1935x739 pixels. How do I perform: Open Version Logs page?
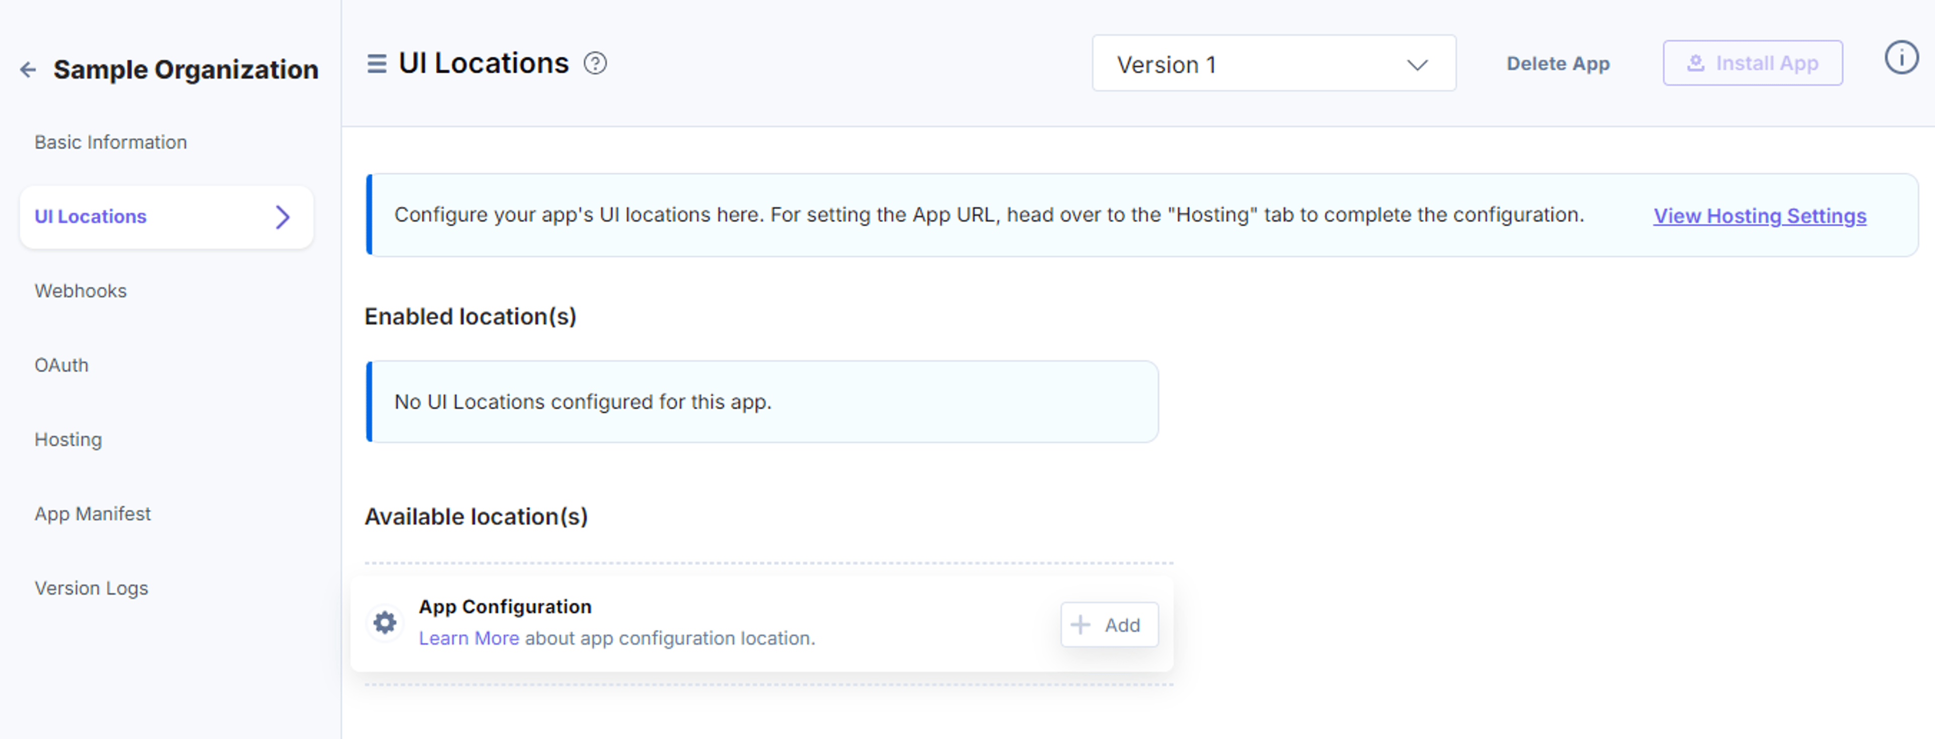(x=91, y=588)
